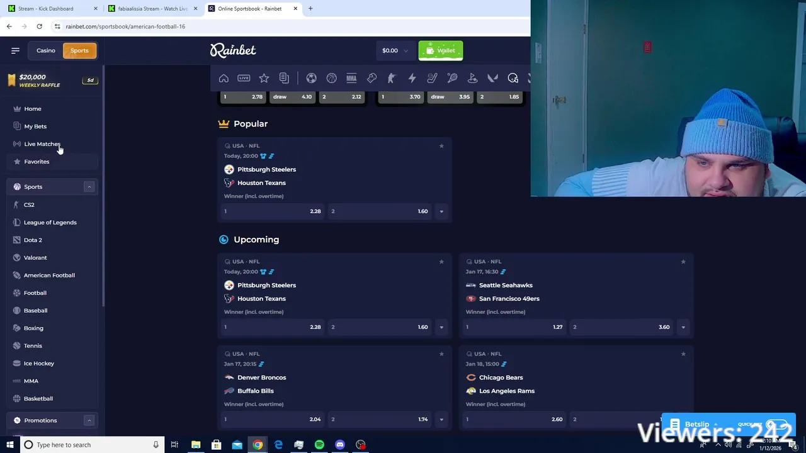This screenshot has width=806, height=453.
Task: Select shooter CS2 icon in sports bar
Action: pos(392,78)
